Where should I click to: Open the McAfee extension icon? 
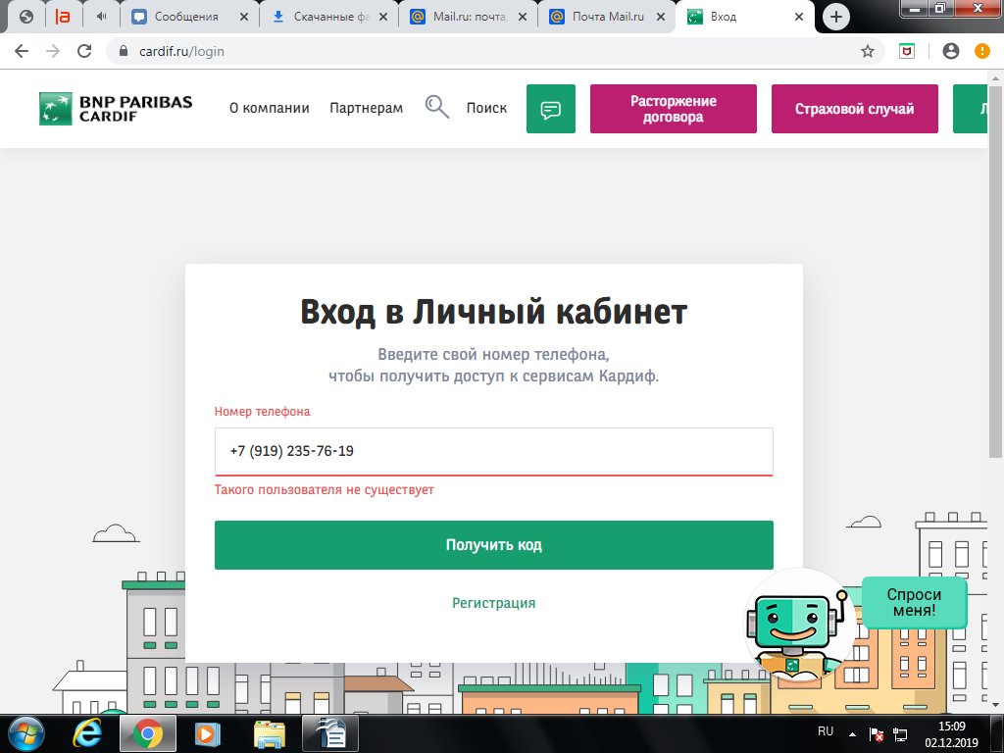[x=907, y=51]
